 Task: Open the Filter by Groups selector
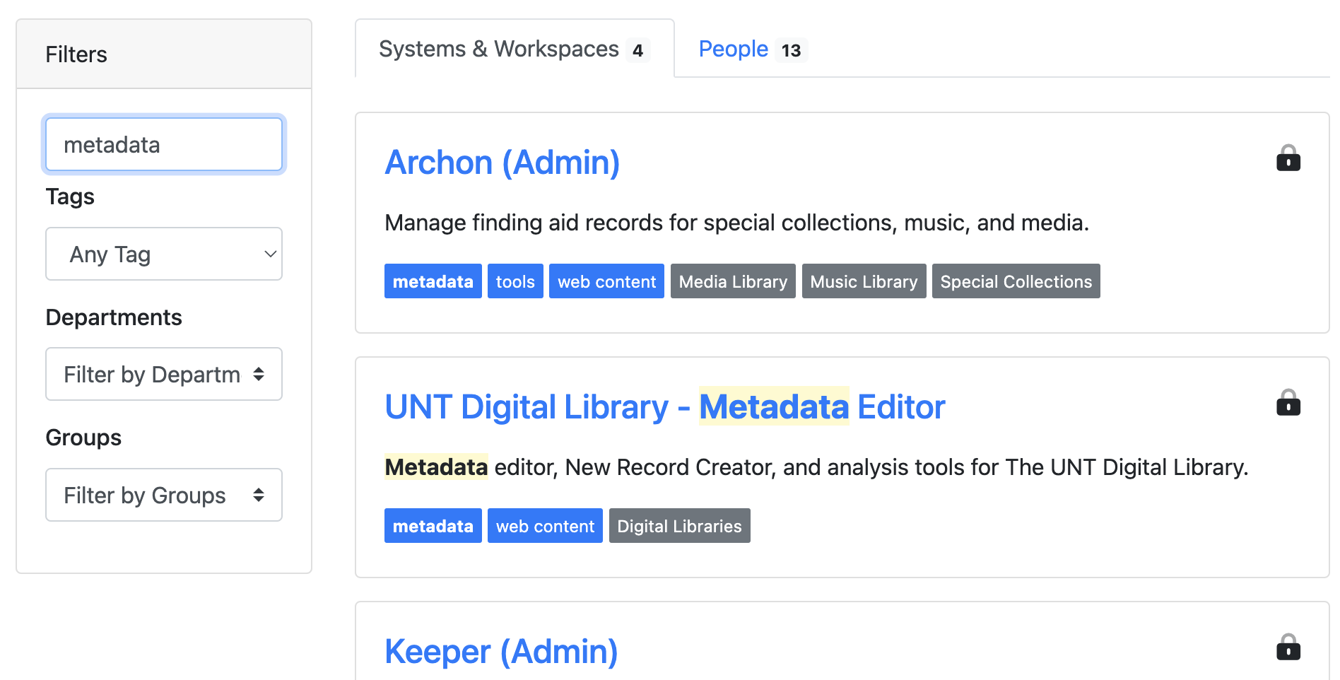click(x=164, y=495)
